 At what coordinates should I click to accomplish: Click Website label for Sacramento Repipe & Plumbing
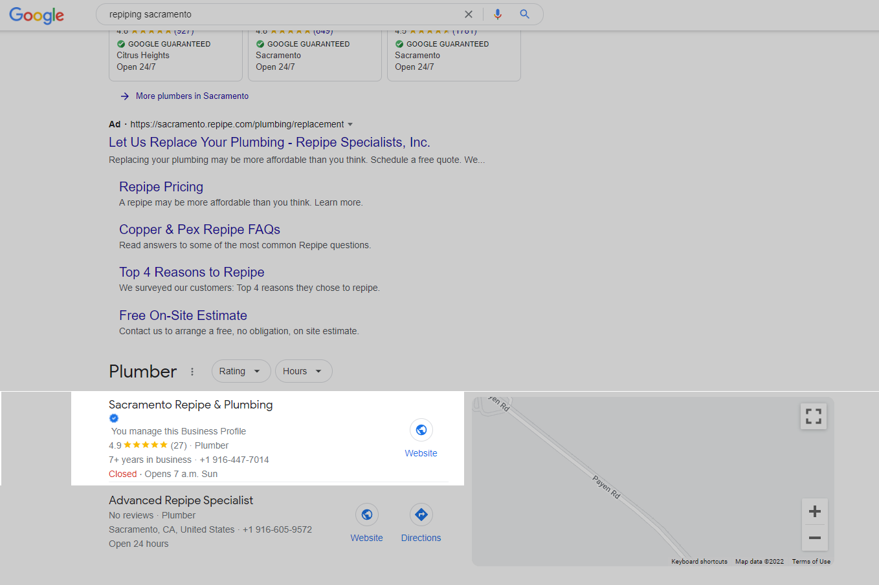[x=421, y=453]
